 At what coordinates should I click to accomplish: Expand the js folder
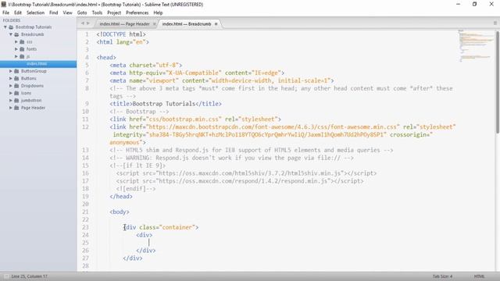pos(16,56)
